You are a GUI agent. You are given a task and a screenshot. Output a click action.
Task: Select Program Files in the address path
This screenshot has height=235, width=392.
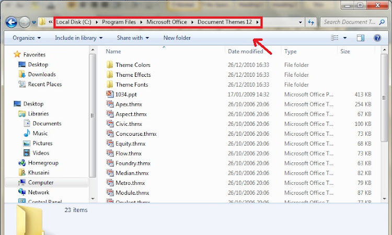pyautogui.click(x=119, y=22)
